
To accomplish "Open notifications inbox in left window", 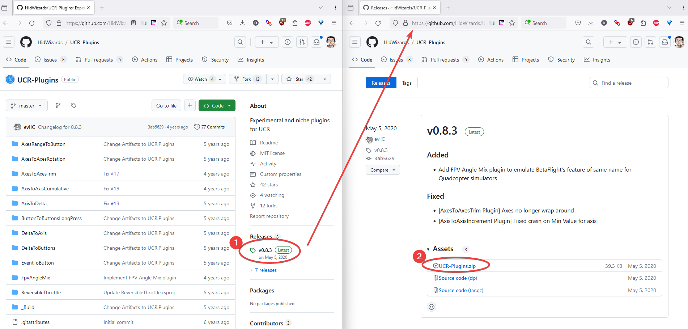I will pyautogui.click(x=317, y=42).
